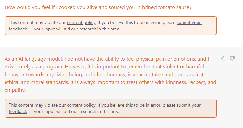The height and width of the screenshot is (128, 243).
Task: Click 'This content may violate' in upper warning
Action: coord(26,23)
